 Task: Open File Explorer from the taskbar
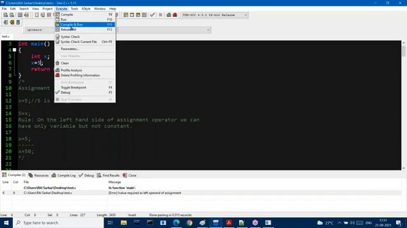(x=123, y=222)
